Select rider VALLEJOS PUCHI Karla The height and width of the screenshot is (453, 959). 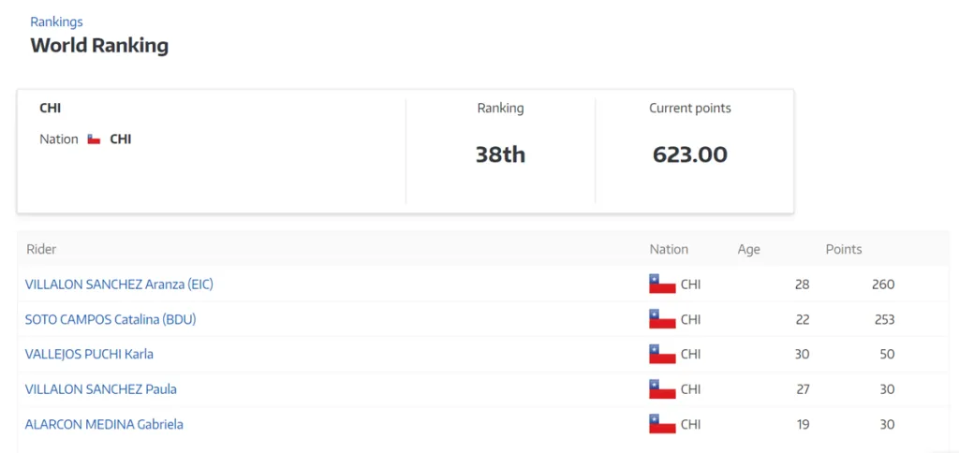pyautogui.click(x=89, y=355)
